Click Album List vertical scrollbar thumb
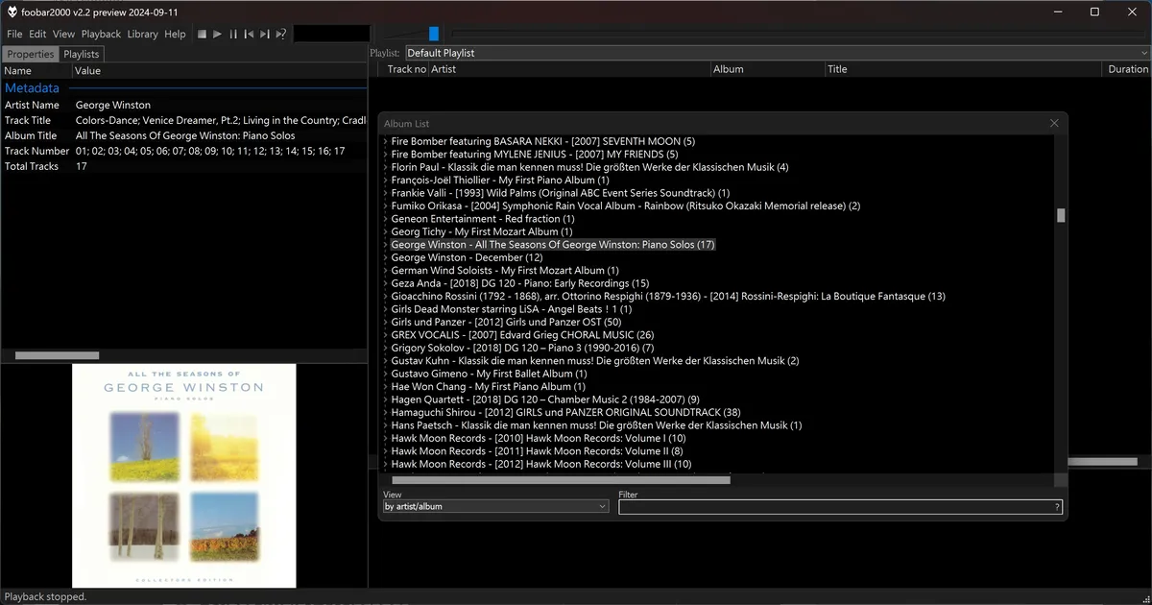The image size is (1152, 605). [x=1061, y=215]
